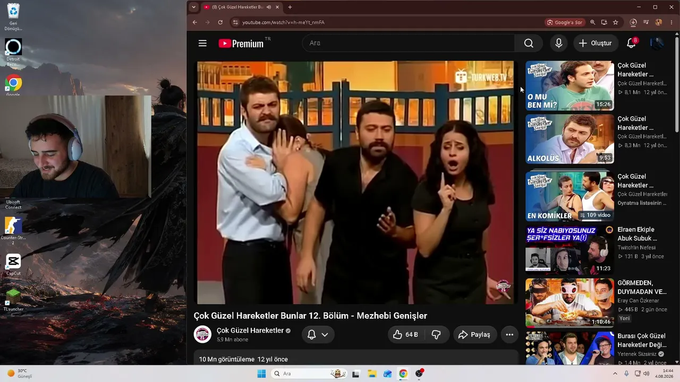The width and height of the screenshot is (680, 382).
Task: Open a new Chrome tab
Action: coord(290,7)
